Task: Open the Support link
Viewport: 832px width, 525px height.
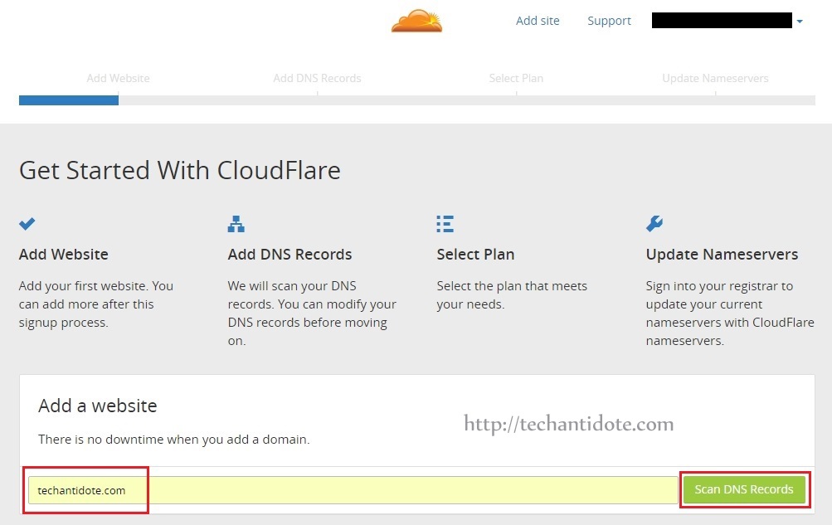Action: click(x=609, y=21)
